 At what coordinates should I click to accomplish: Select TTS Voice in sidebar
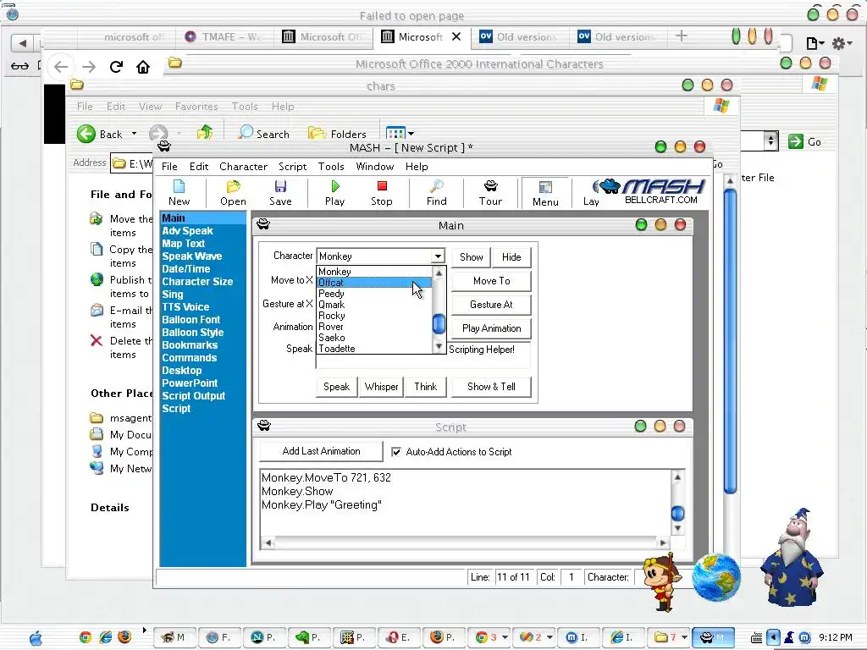tap(185, 306)
